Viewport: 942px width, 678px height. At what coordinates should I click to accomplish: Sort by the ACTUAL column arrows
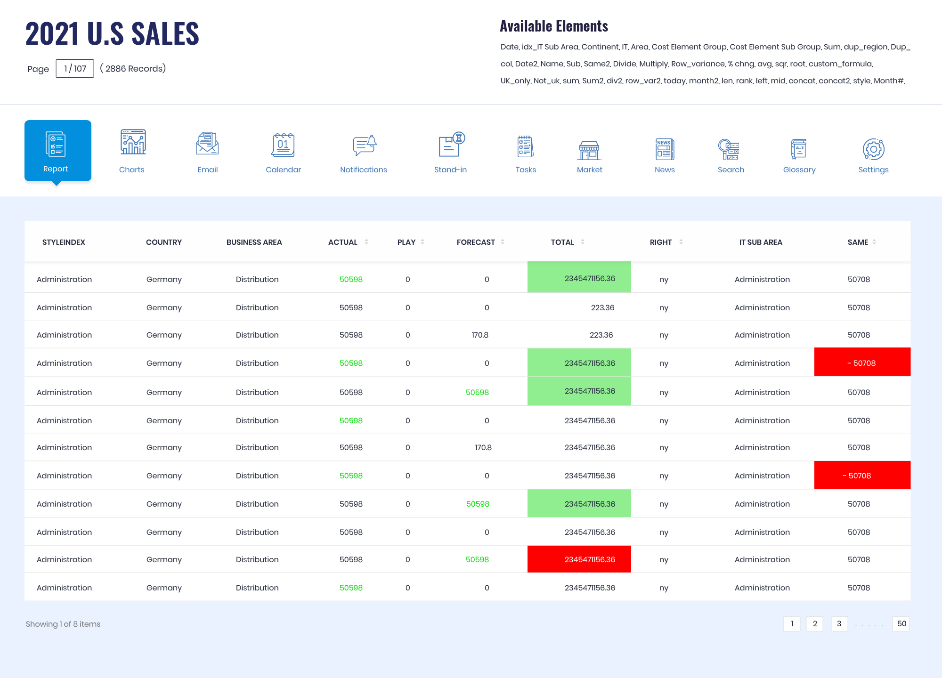coord(366,242)
